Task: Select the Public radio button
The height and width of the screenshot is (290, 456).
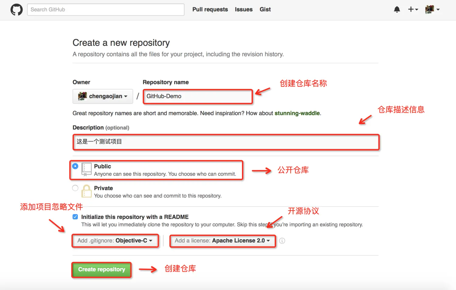Action: [x=75, y=166]
